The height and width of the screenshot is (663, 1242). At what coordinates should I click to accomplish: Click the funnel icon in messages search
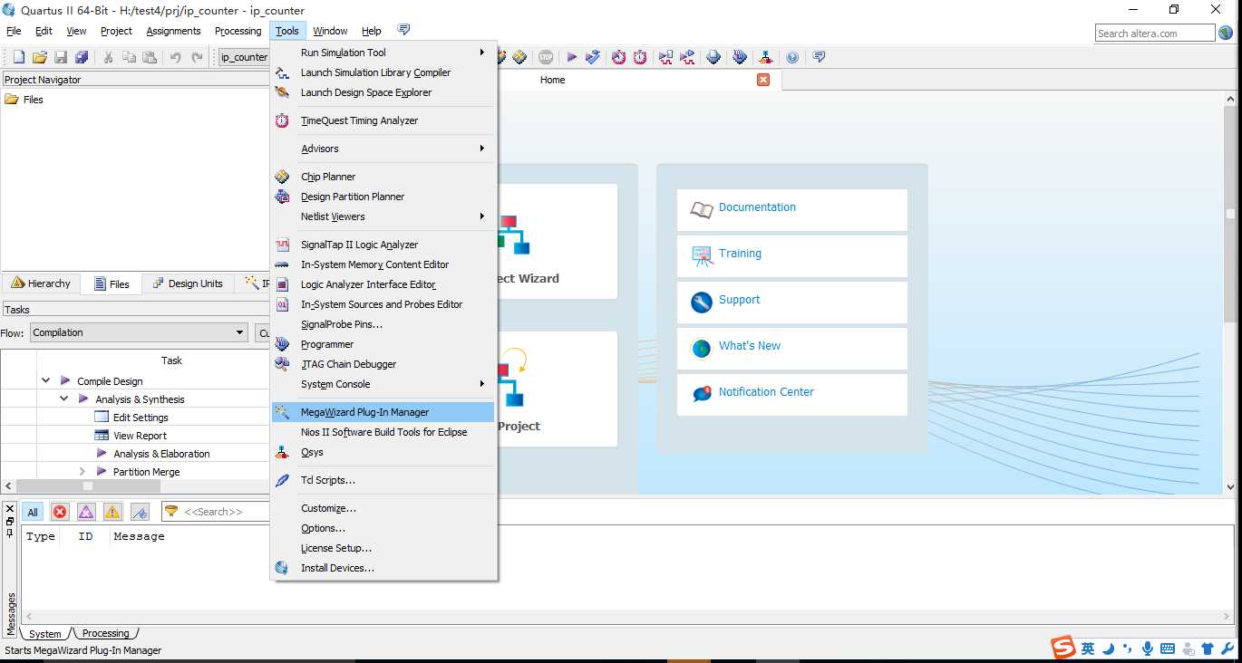pyautogui.click(x=170, y=512)
